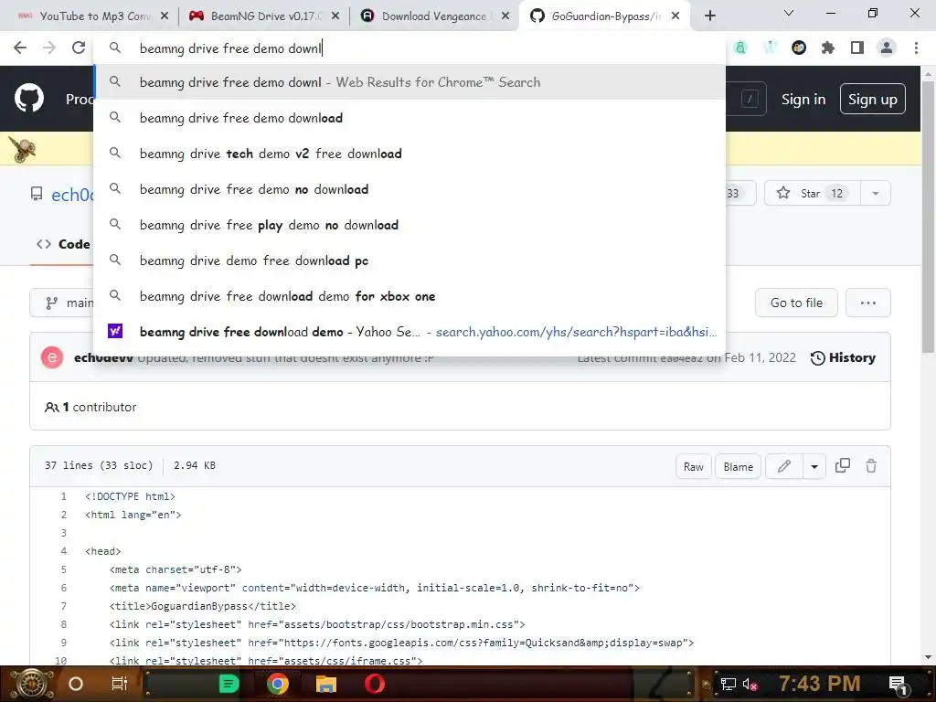Open File Explorer from taskbar
The height and width of the screenshot is (702, 936).
(x=326, y=684)
